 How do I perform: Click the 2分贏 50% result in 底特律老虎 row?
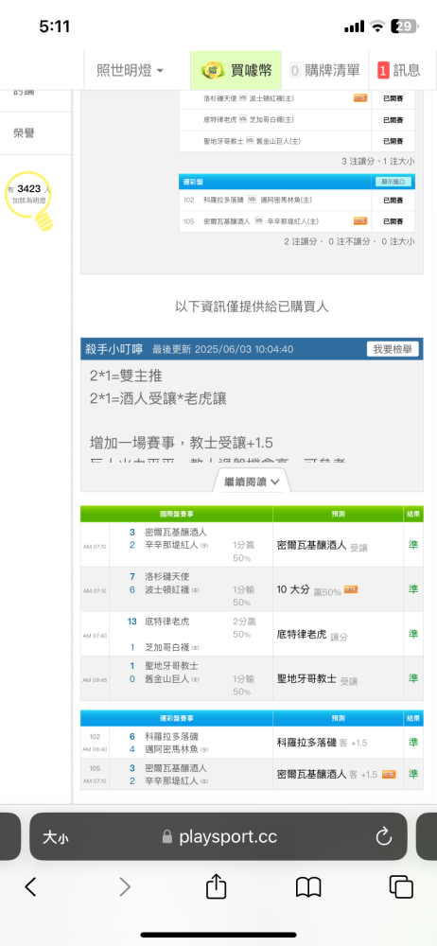(243, 627)
